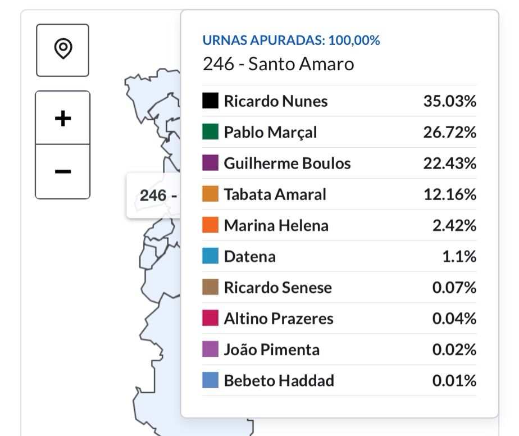Select the João Pimenta row name

coord(271,349)
